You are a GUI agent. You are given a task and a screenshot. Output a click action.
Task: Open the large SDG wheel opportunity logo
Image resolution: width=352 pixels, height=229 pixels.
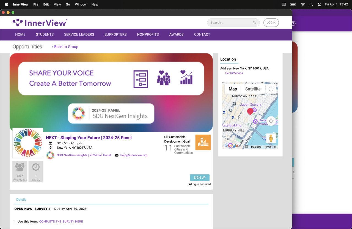(x=28, y=143)
